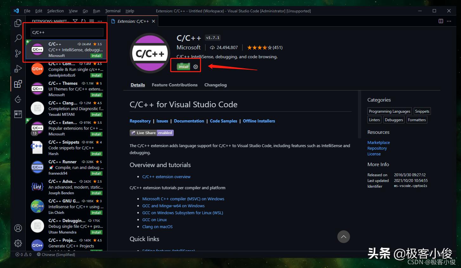Open the Live Share view
The width and height of the screenshot is (461, 268).
click(18, 99)
